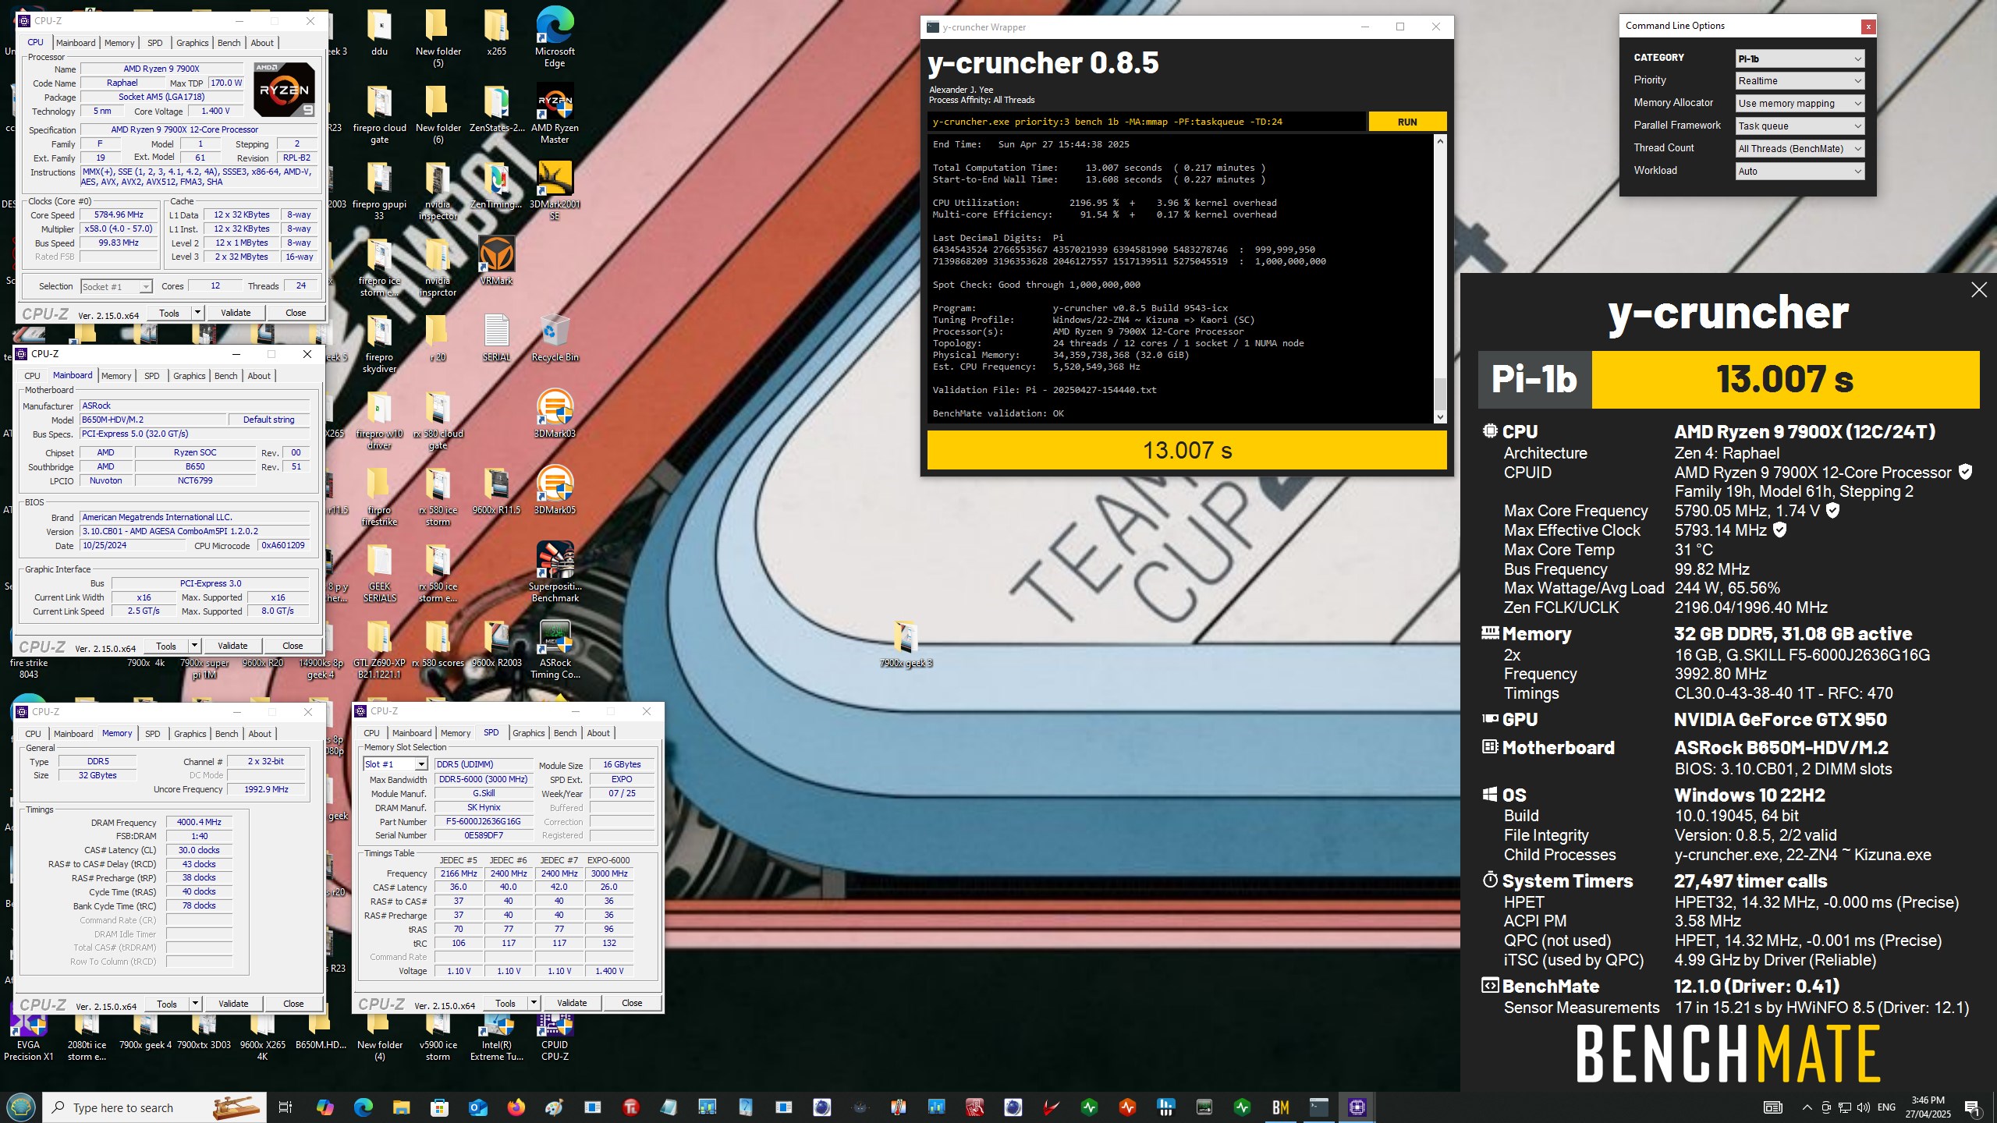The height and width of the screenshot is (1123, 1997).
Task: Click the y-cruncher command line field
Action: pos(1147,122)
